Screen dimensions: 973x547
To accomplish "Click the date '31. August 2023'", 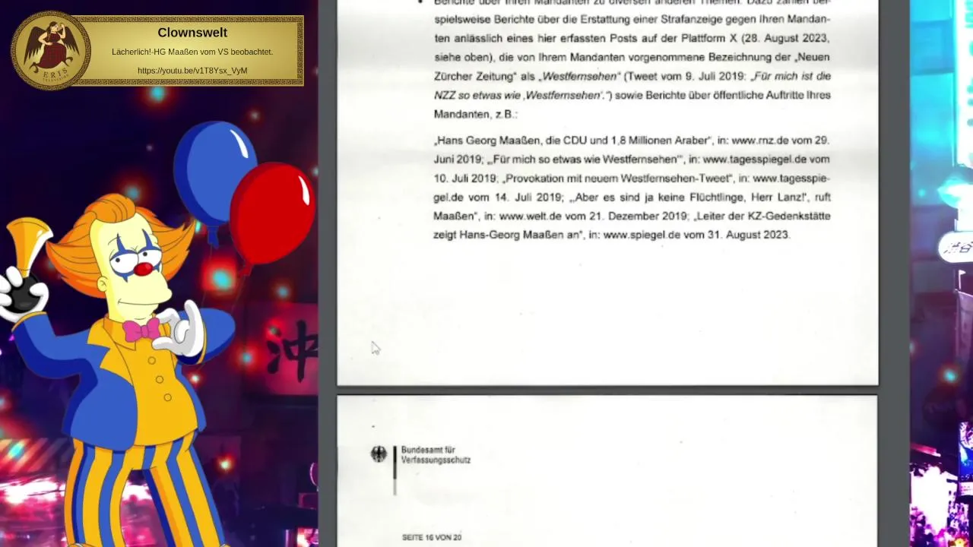I will click(x=747, y=236).
